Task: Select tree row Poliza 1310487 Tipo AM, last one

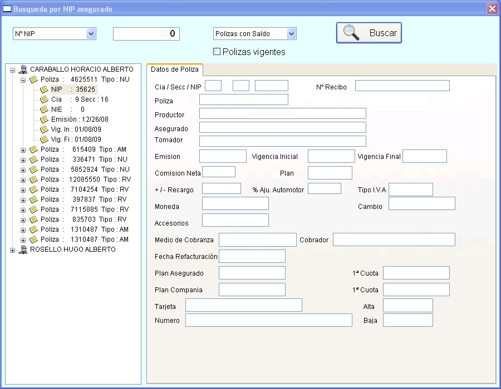Action: [x=85, y=240]
